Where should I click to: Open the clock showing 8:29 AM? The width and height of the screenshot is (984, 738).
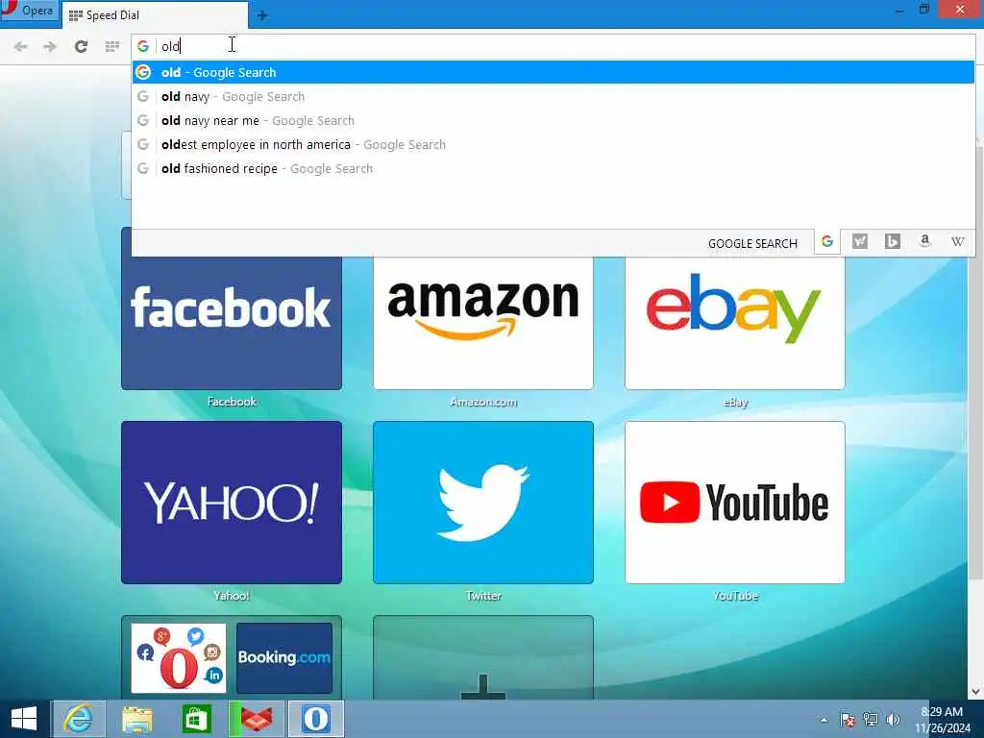click(x=942, y=719)
